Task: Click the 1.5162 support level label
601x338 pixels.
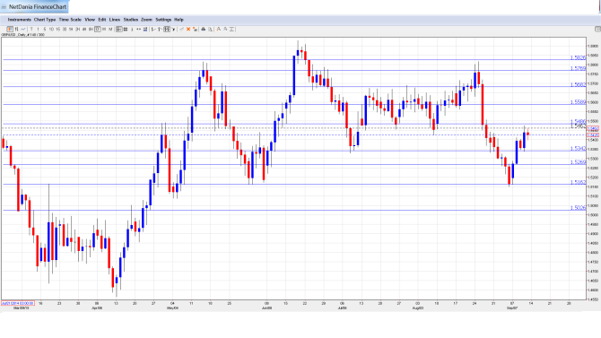Action: click(578, 182)
